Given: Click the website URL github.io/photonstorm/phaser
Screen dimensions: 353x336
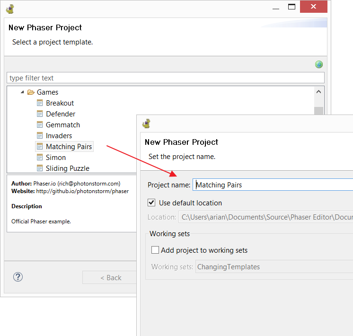Looking at the screenshot, I should tap(82, 191).
